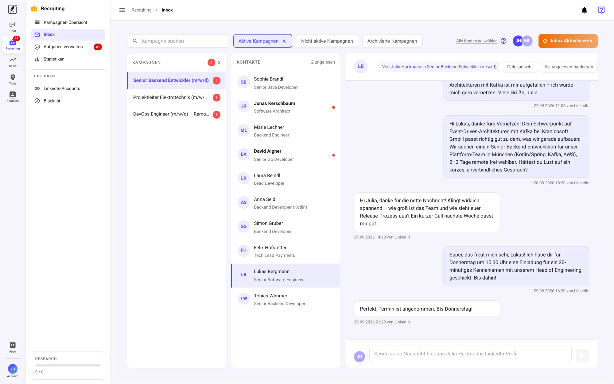Click the Julia Hartmann link in header
The width and height of the screenshot is (614, 384).
click(x=406, y=67)
